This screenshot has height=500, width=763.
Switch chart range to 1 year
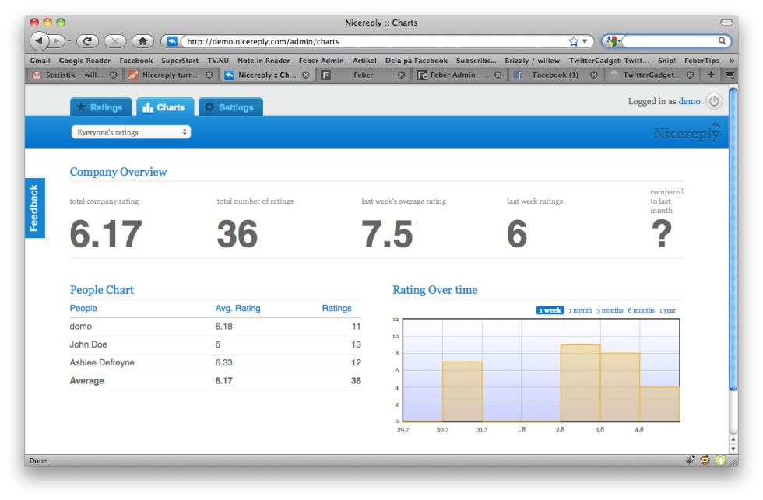667,310
